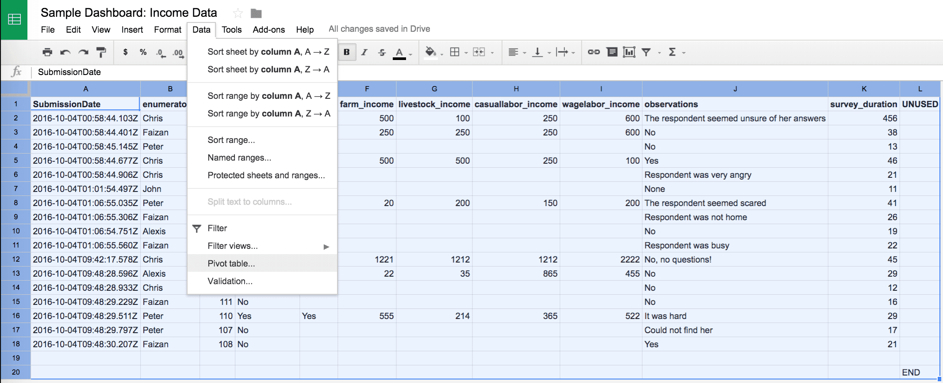
Task: Select Validation... menu item
Action: coord(262,281)
